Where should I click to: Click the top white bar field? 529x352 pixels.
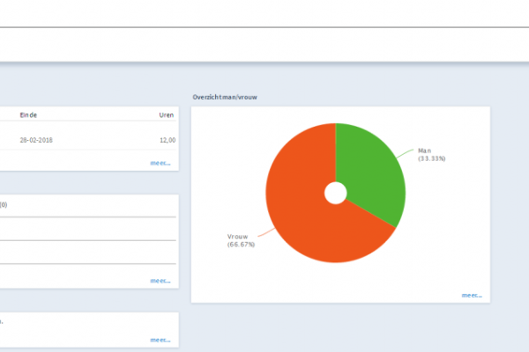264,13
